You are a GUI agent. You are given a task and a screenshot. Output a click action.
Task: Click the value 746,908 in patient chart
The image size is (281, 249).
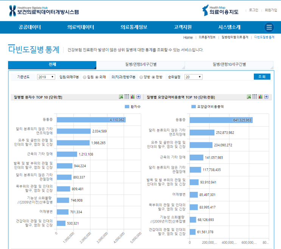pos(76,201)
